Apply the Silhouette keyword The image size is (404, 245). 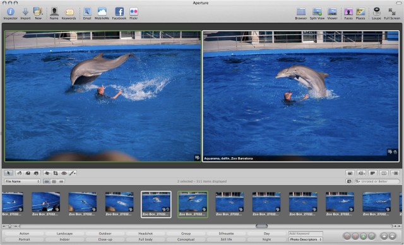[x=226, y=234]
